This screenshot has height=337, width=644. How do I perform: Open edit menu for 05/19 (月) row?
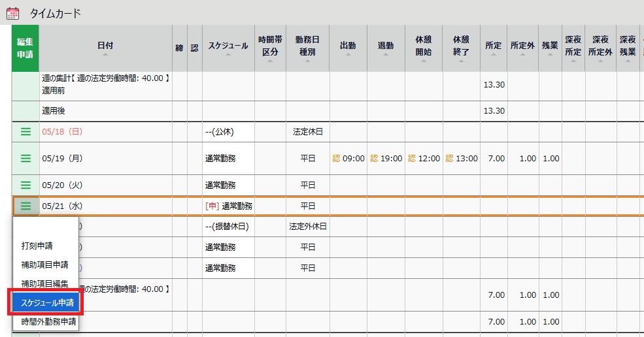tap(25, 158)
